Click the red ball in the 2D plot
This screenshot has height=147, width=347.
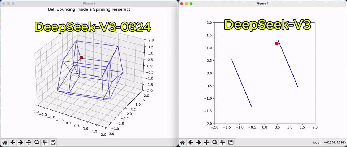pyautogui.click(x=277, y=43)
